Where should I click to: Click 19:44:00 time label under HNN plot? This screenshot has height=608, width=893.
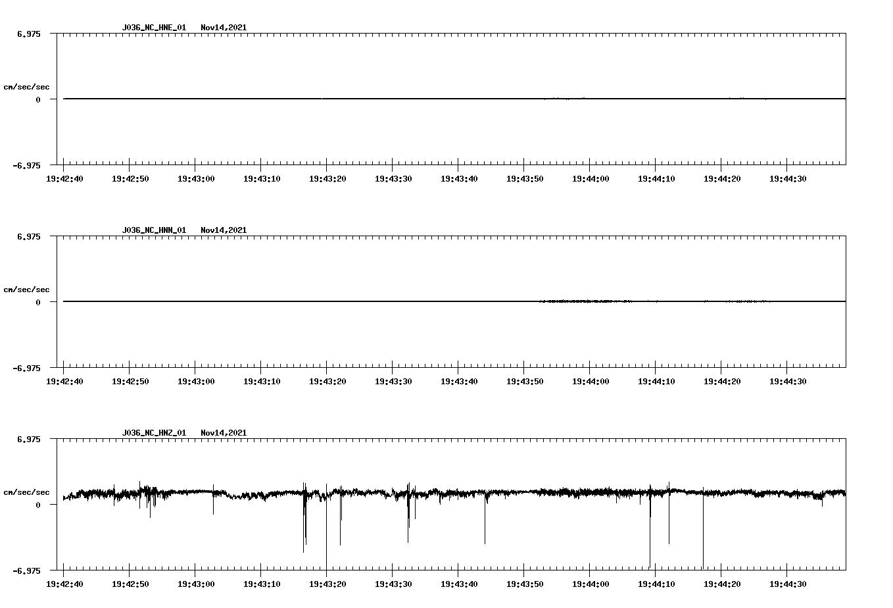[x=591, y=382]
